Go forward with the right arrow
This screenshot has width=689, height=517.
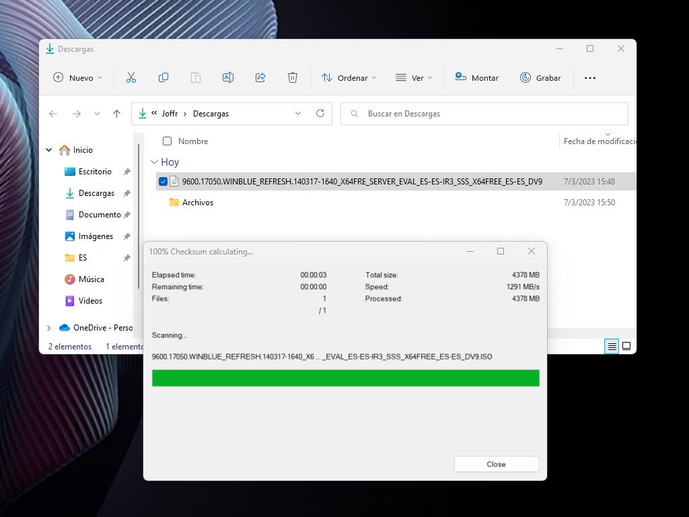(x=77, y=114)
